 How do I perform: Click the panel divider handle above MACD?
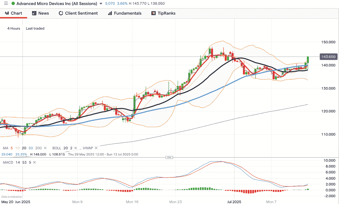tap(169, 157)
